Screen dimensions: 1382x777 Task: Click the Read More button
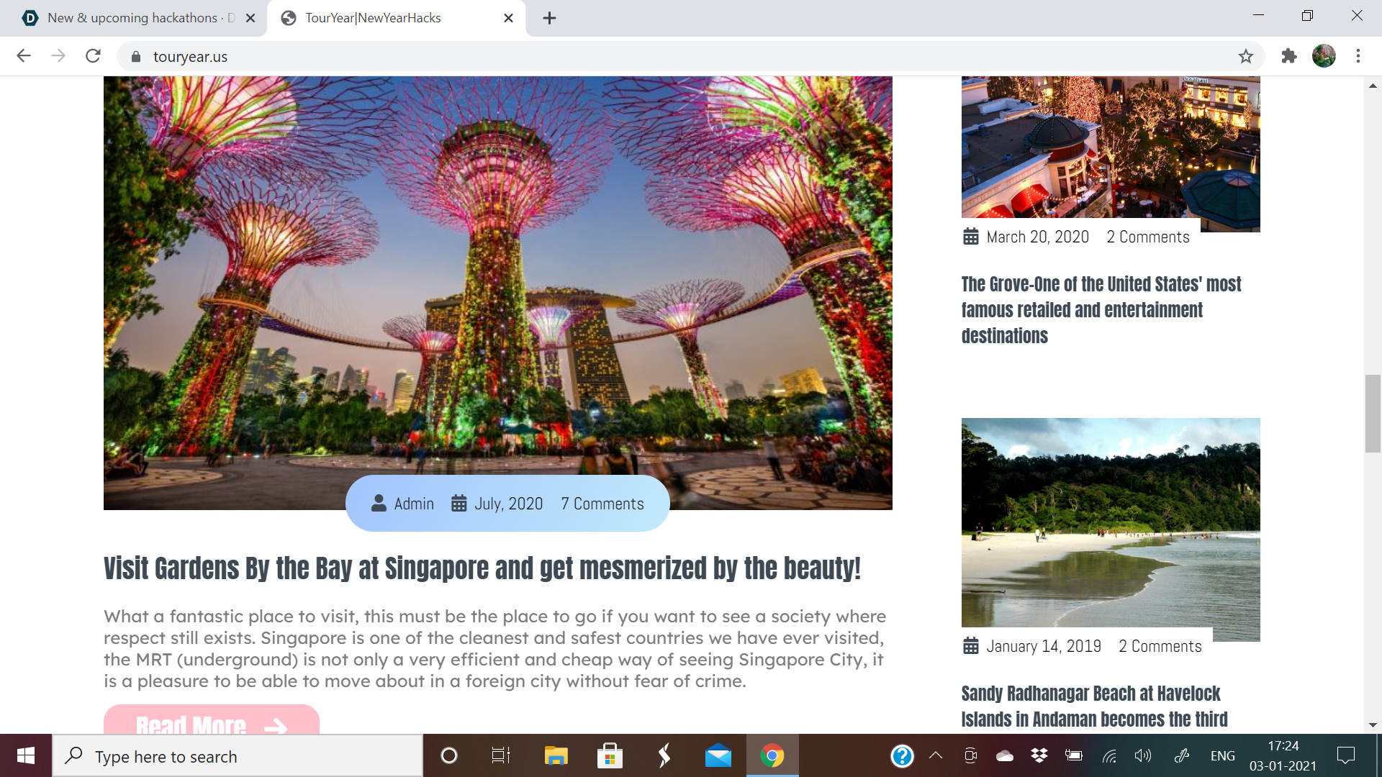click(211, 723)
